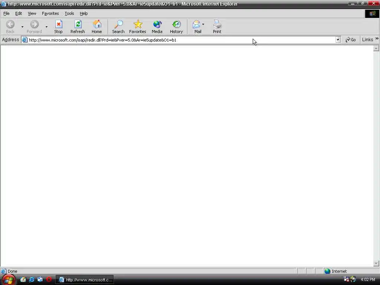Open the File menu
This screenshot has height=285, width=380.
(6, 13)
